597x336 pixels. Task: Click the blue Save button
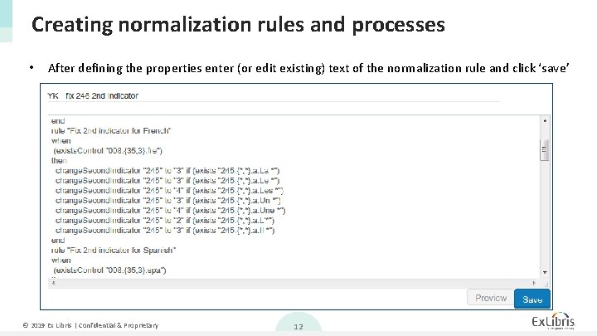pyautogui.click(x=531, y=299)
